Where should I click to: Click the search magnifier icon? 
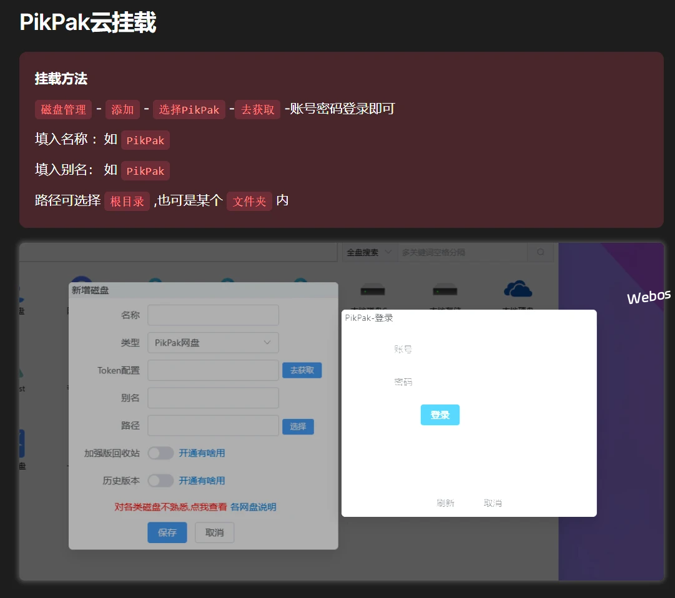541,252
